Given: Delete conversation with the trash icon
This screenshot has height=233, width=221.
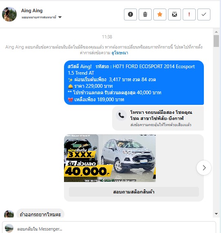Looking at the screenshot, I should pyautogui.click(x=145, y=14).
